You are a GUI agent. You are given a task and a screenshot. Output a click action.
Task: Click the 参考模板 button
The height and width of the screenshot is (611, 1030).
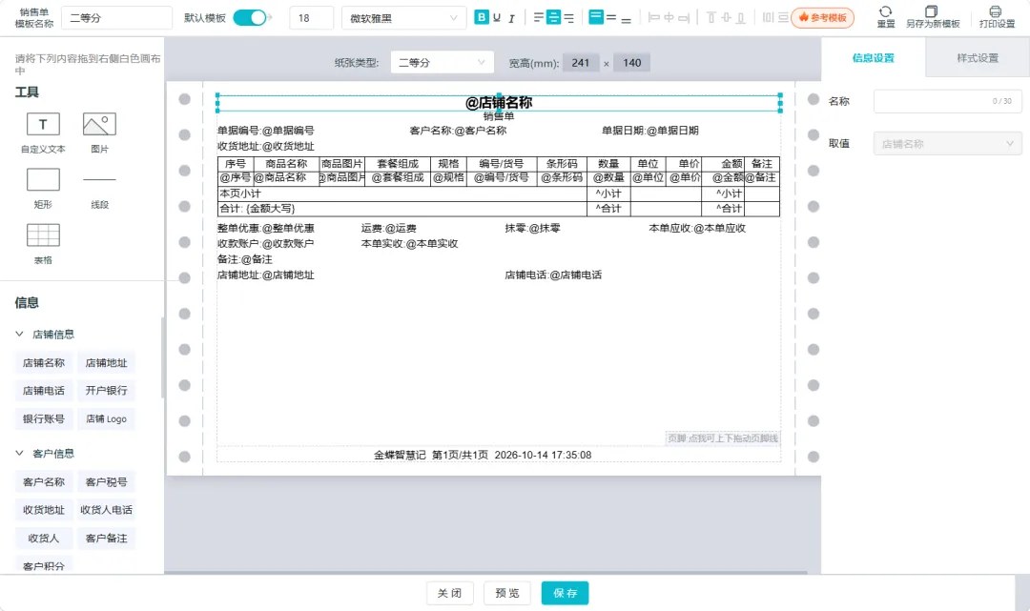[822, 18]
